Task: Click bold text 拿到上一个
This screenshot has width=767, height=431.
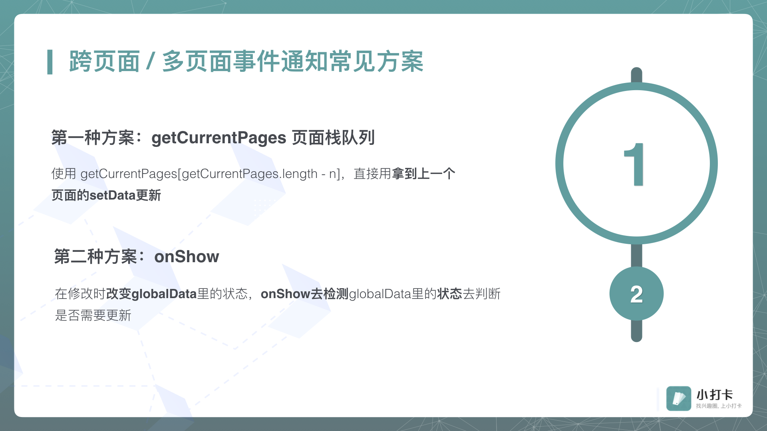Action: pos(423,174)
